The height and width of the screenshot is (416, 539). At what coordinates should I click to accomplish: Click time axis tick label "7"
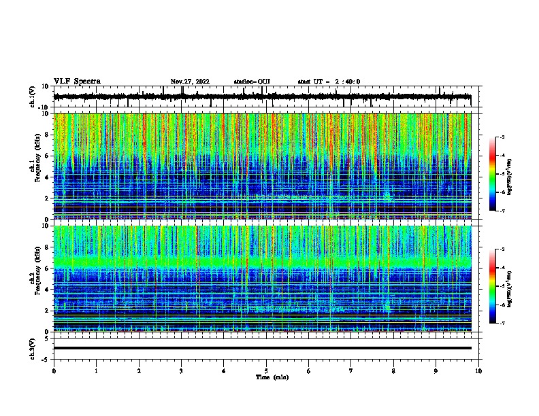click(x=351, y=371)
